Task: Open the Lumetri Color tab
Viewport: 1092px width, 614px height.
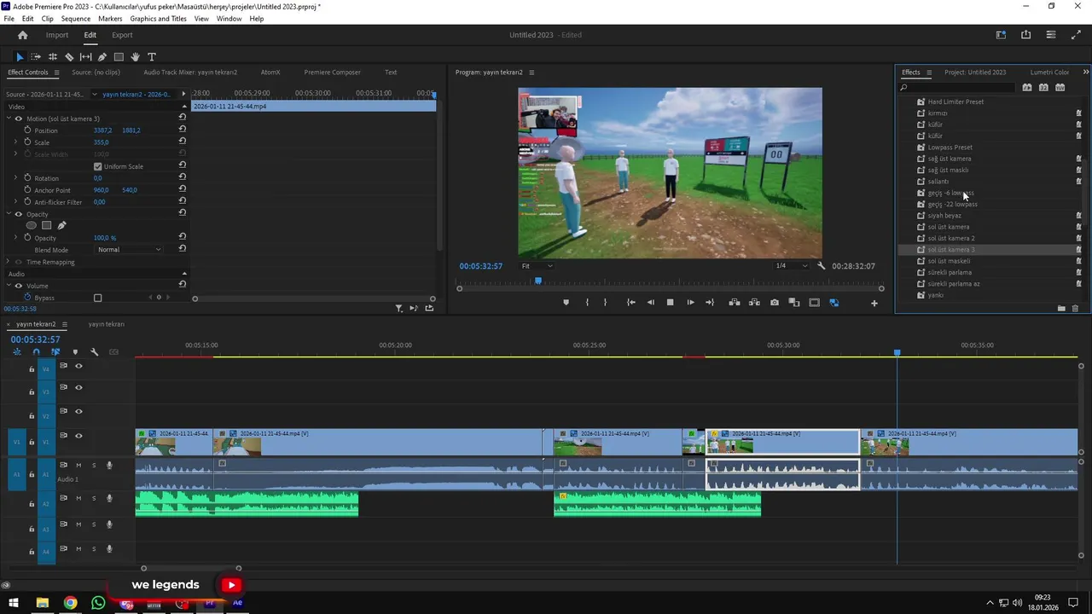Action: point(1049,72)
